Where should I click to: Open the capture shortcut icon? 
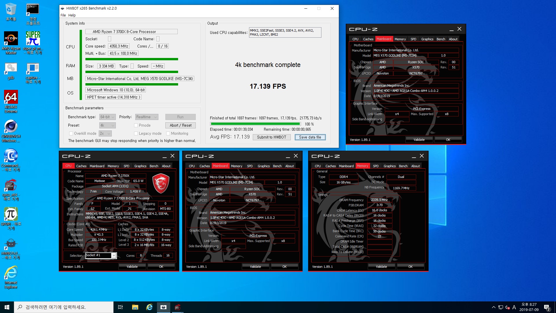(x=33, y=73)
